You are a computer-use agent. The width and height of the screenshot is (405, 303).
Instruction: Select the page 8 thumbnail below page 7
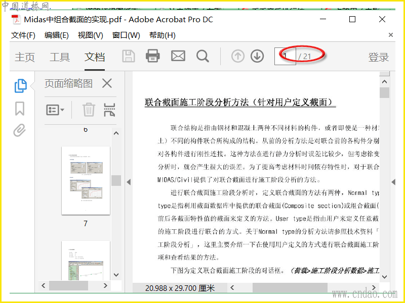(x=86, y=261)
